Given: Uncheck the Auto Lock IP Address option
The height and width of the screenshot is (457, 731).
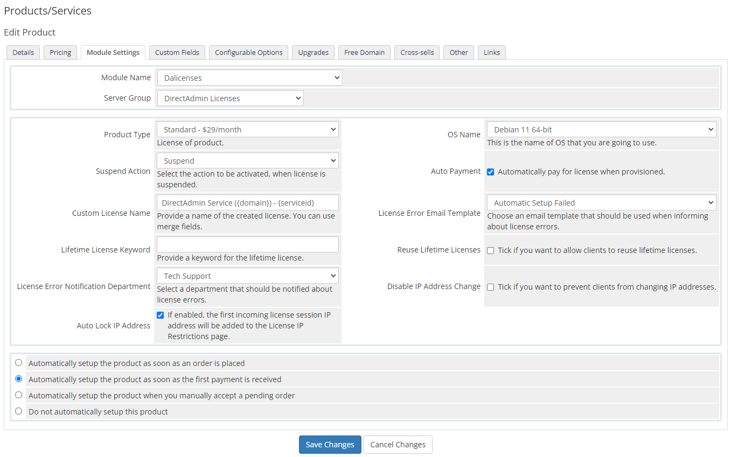Looking at the screenshot, I should click(x=160, y=315).
